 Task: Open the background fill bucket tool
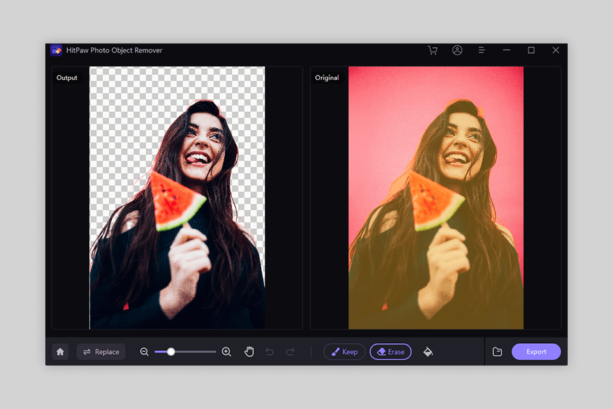428,352
